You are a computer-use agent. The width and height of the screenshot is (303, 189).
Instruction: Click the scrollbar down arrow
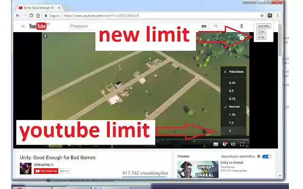280,176
